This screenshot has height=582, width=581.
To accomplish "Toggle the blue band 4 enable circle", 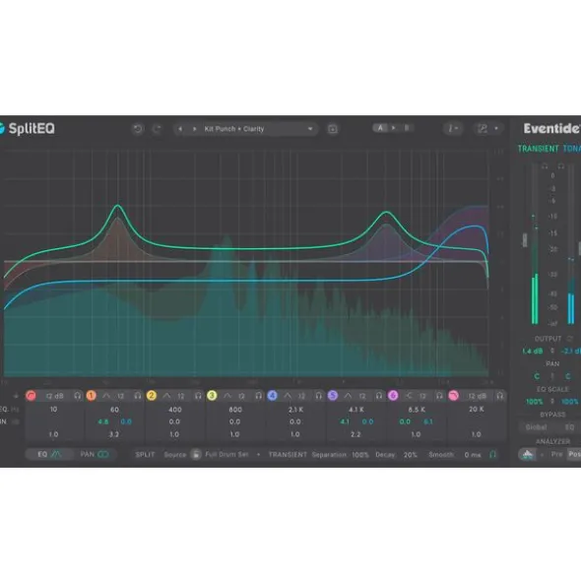I will pyautogui.click(x=272, y=395).
